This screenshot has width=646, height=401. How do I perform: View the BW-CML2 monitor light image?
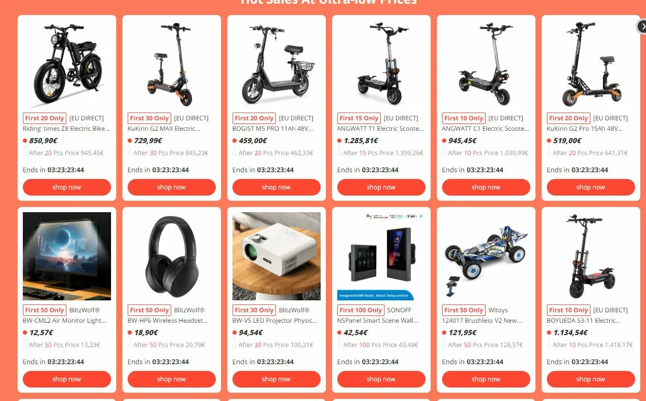click(67, 256)
